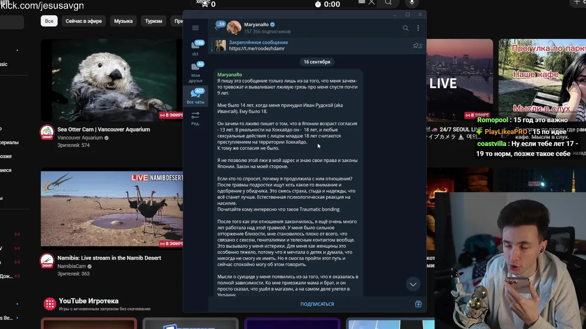Click MaryanaRo sender name in message
The image size is (586, 329).
click(x=229, y=74)
